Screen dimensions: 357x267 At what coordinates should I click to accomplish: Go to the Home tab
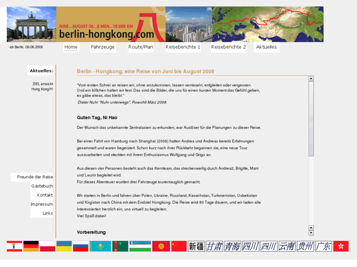[71, 47]
